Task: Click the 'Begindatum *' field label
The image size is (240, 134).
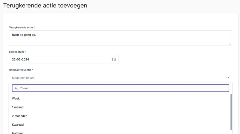Action: pos(17,52)
